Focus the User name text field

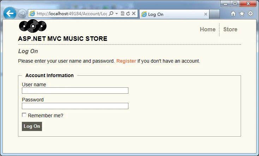tap(75, 91)
